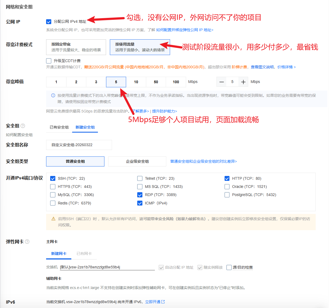This screenshot has height=308, width=329.
Task: Click the external link icon next to 立即开通
Action: point(163,301)
